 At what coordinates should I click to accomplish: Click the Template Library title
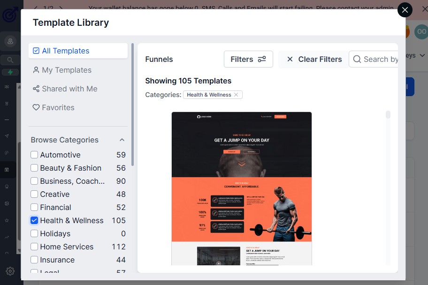click(x=71, y=22)
